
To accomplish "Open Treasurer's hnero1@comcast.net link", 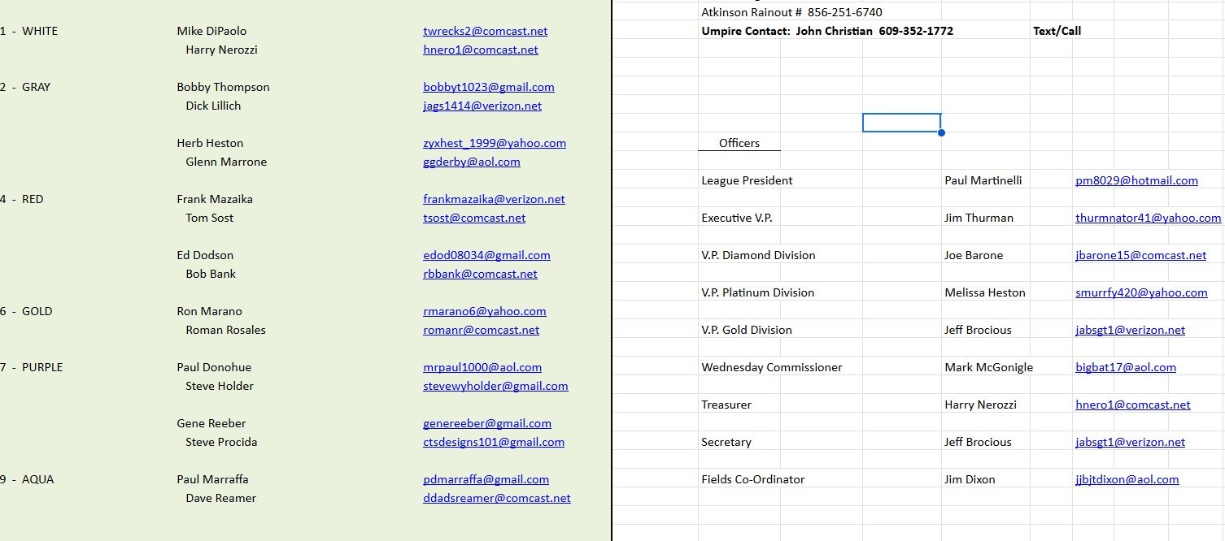I will [x=1132, y=405].
